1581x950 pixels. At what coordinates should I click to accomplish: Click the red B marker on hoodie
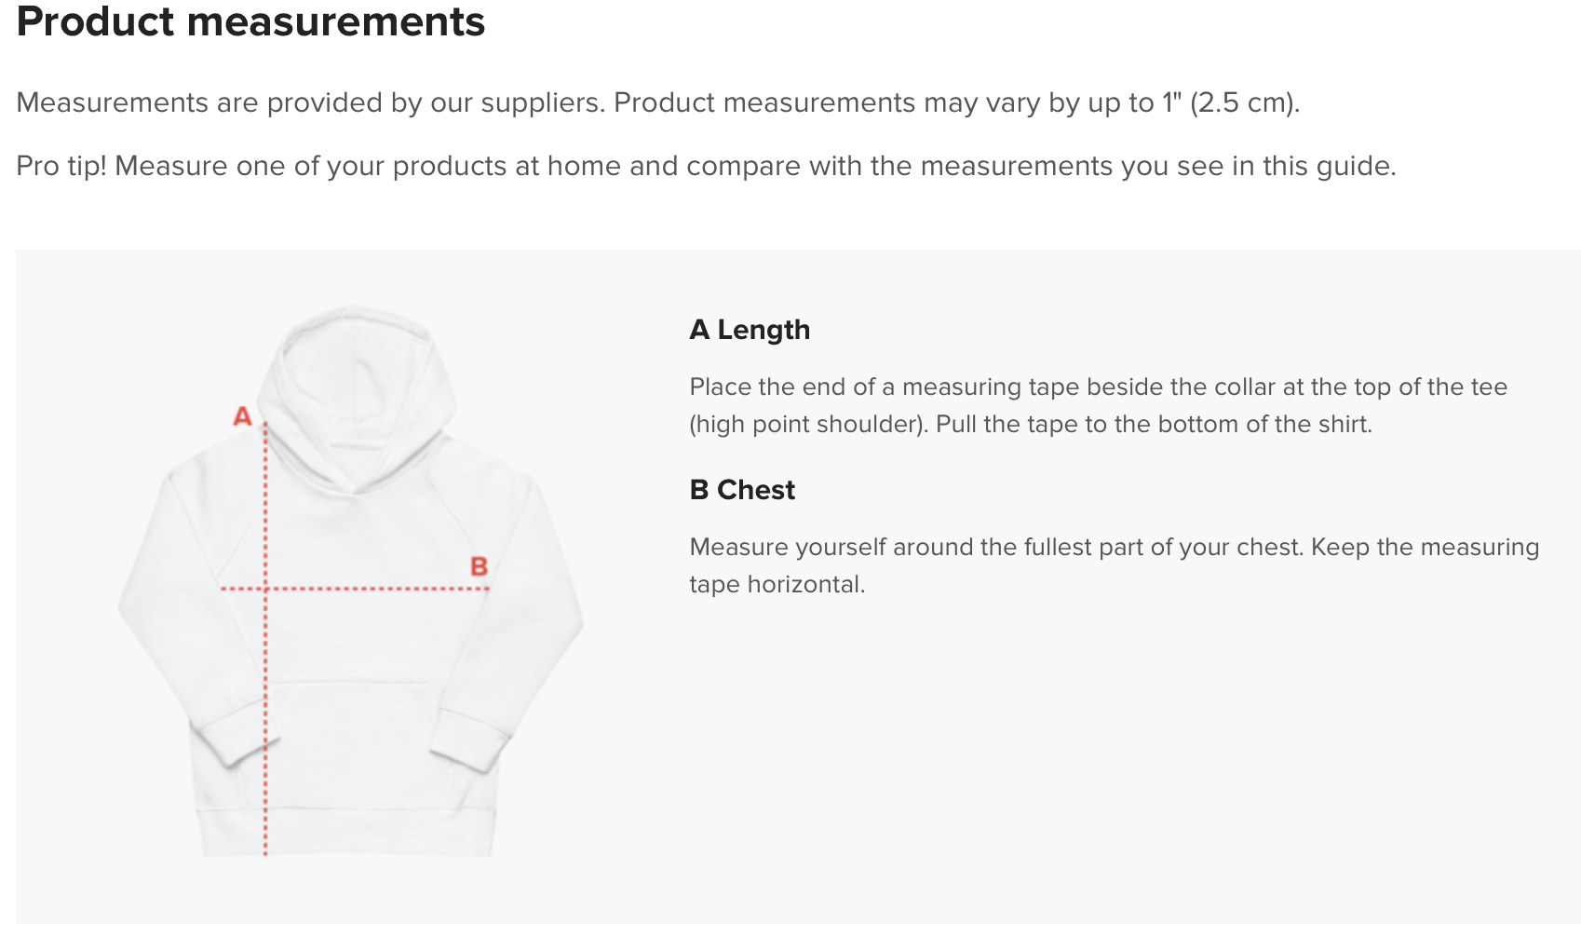click(x=479, y=566)
